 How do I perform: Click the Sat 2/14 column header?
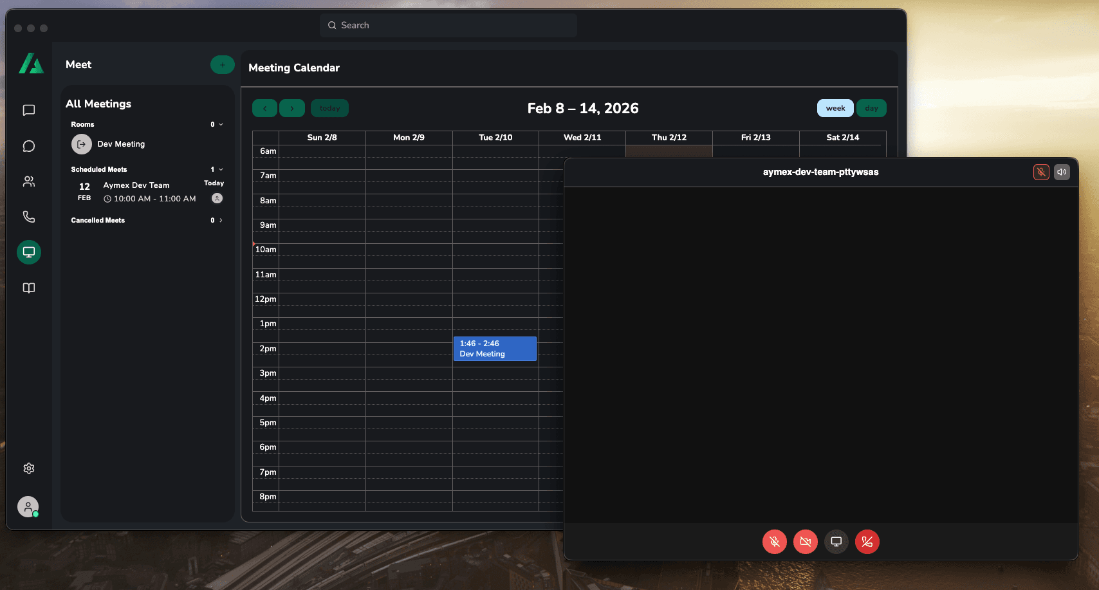[x=843, y=138]
